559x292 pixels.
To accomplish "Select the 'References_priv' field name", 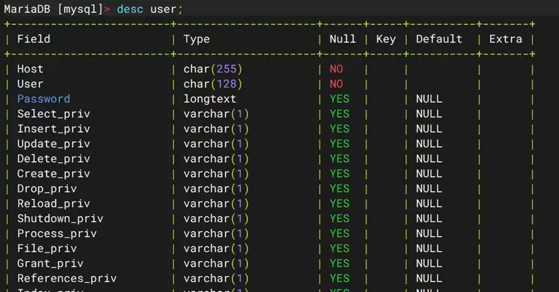I will (x=67, y=278).
